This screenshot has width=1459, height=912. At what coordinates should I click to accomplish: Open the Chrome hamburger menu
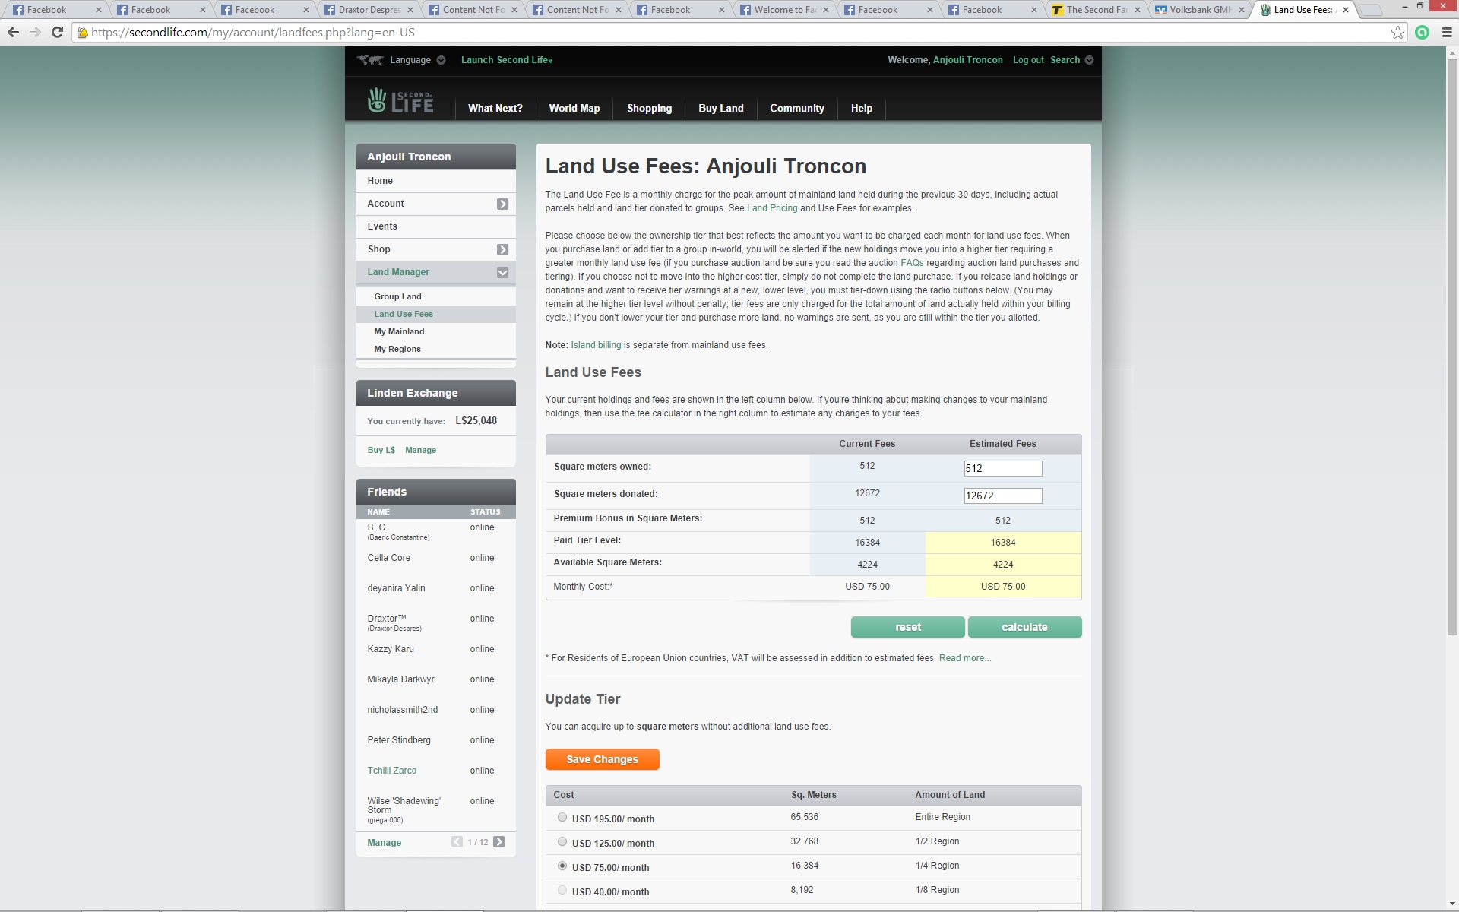point(1447,32)
